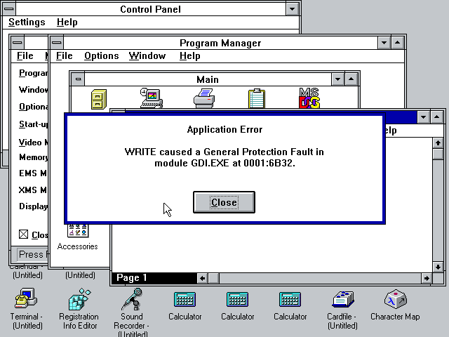Minimize the Main group window
Image resolution: width=449 pixels, height=337 pixels.
click(338, 79)
